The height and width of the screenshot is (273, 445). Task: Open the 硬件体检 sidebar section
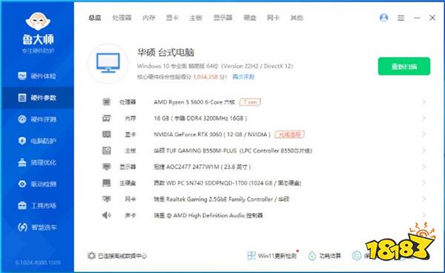[x=37, y=76]
